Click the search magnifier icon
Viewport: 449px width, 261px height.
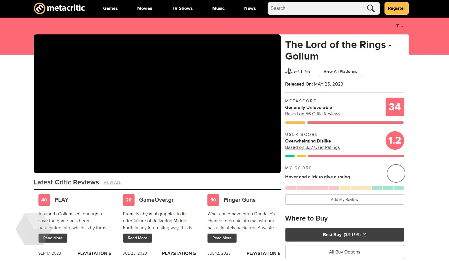tap(371, 8)
